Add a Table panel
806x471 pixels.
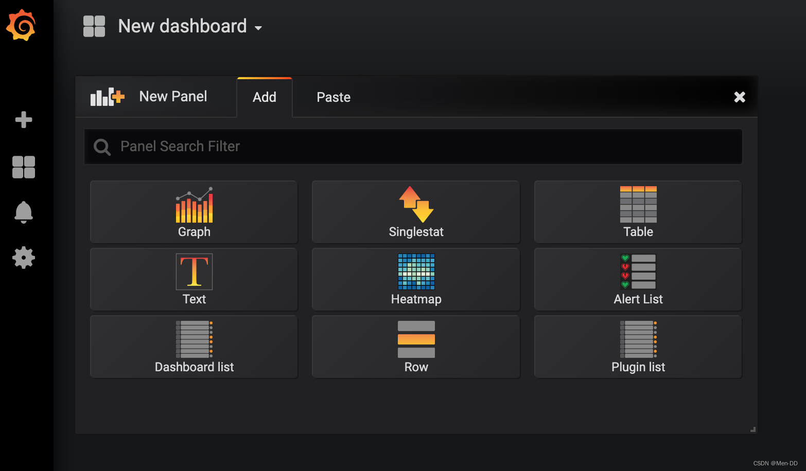pyautogui.click(x=638, y=212)
